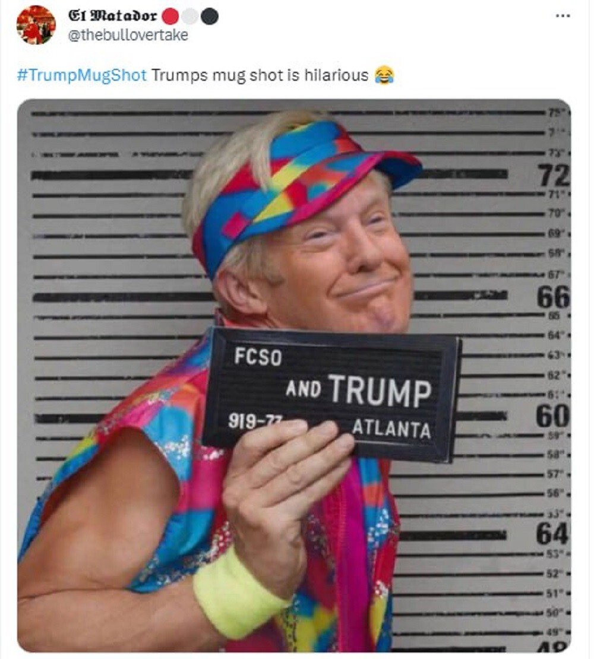The width and height of the screenshot is (594, 659).
Task: Click the El Matador profile avatar
Action: point(36,25)
